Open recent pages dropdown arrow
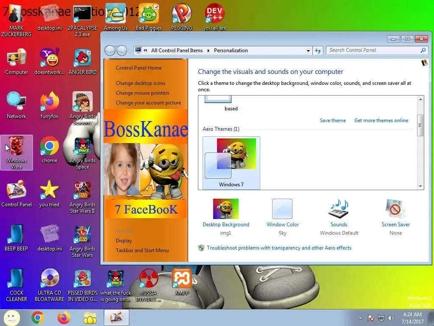Screen dimensions: 434x326 click(x=130, y=51)
